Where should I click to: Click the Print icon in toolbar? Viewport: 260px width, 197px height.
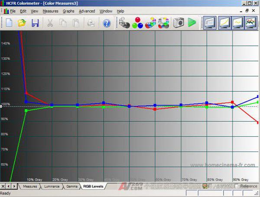[91, 23]
